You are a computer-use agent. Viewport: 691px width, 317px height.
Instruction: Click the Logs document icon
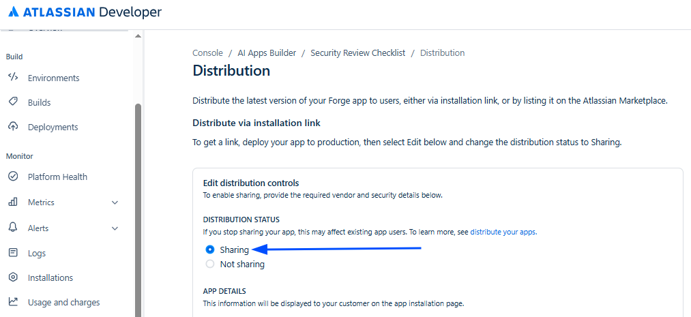(x=13, y=253)
